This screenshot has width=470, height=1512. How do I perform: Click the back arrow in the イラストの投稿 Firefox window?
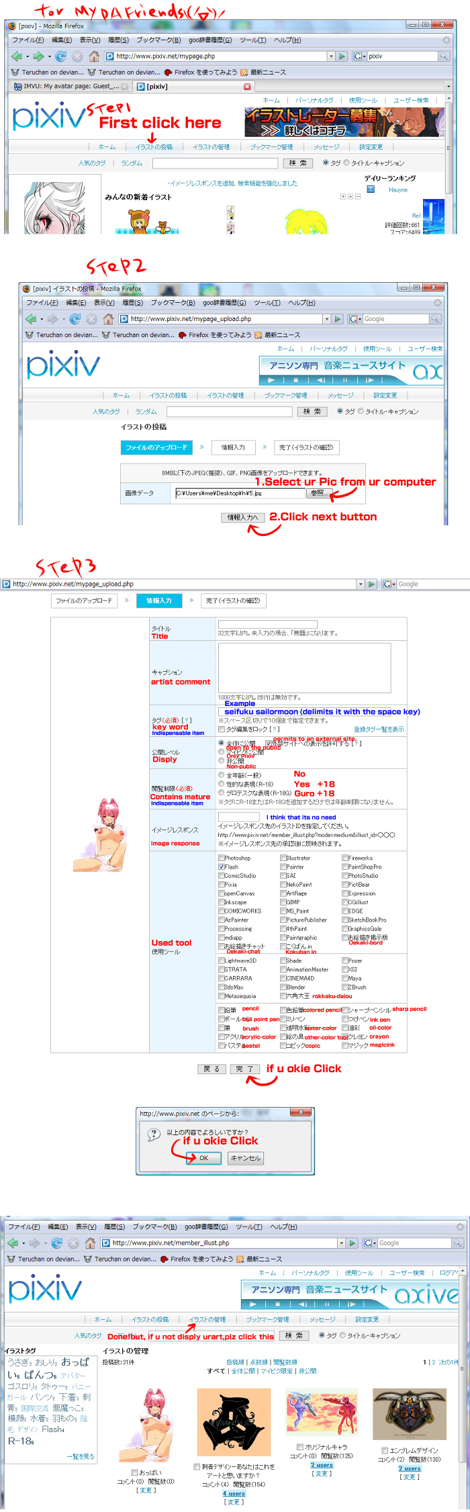coord(31,319)
